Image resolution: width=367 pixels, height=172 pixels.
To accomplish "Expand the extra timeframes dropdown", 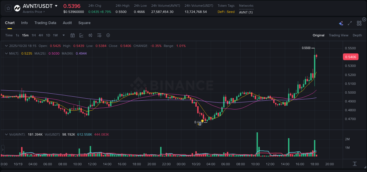I will point(63,35).
